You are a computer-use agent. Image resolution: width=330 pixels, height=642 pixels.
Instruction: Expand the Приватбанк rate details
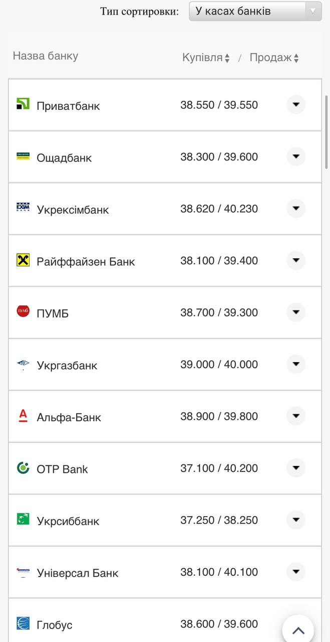pos(296,105)
